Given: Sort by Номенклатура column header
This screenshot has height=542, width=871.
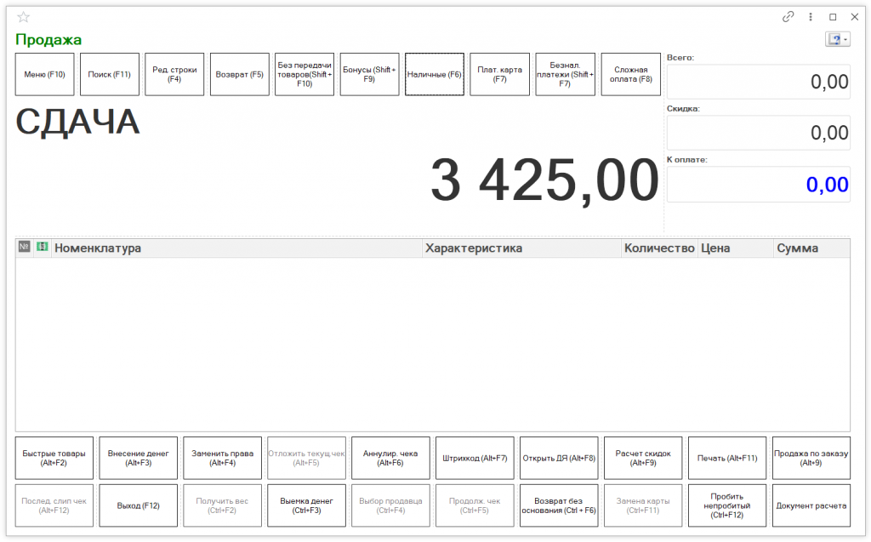Looking at the screenshot, I should [238, 248].
